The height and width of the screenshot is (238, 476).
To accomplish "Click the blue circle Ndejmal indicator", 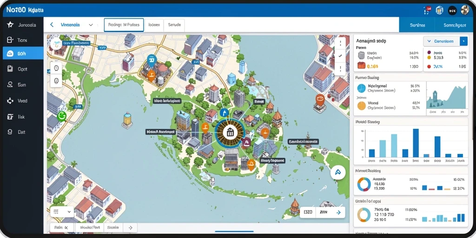I will (361, 88).
